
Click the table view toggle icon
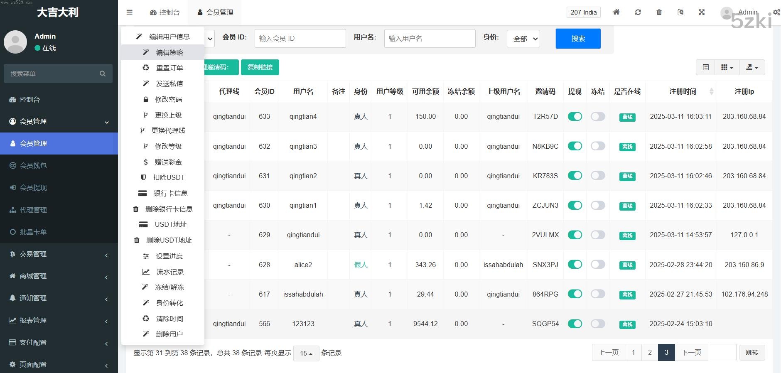coord(705,67)
